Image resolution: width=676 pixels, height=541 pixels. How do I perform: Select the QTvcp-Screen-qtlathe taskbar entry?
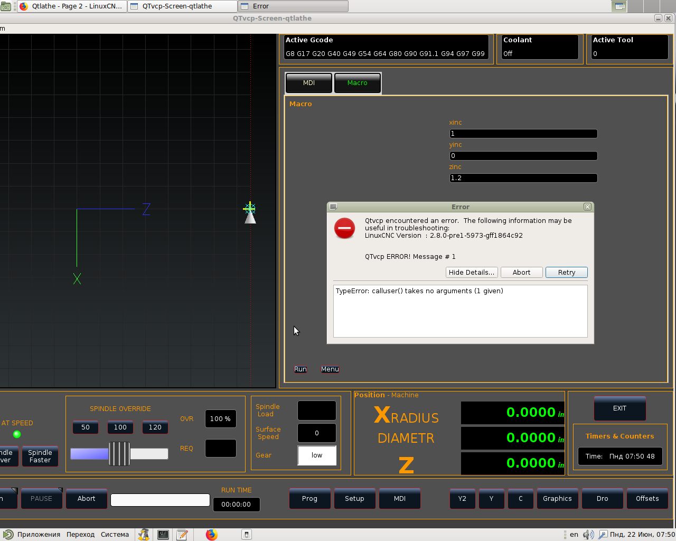(x=182, y=6)
